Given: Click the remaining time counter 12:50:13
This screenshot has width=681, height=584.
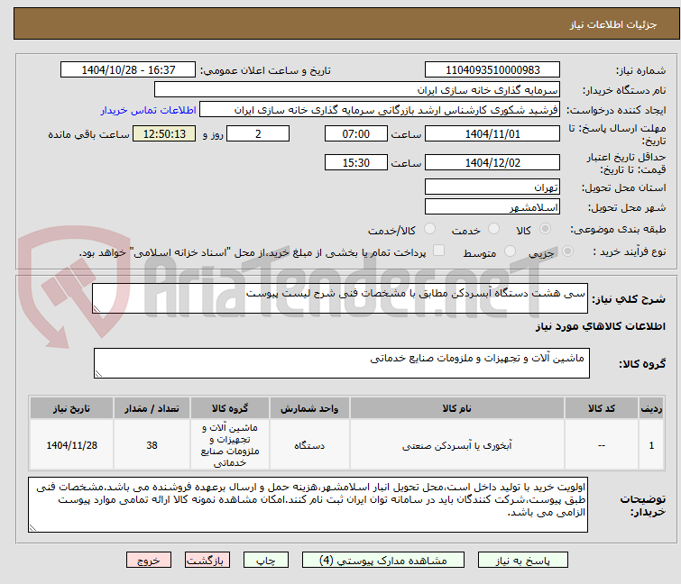Looking at the screenshot, I should pos(164,133).
